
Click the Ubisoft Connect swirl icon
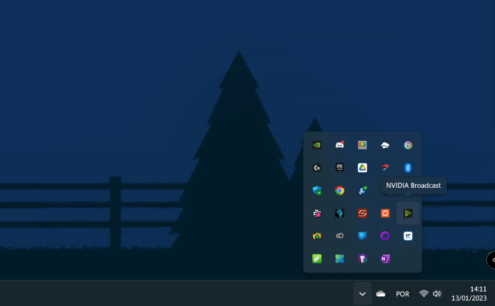(x=408, y=145)
